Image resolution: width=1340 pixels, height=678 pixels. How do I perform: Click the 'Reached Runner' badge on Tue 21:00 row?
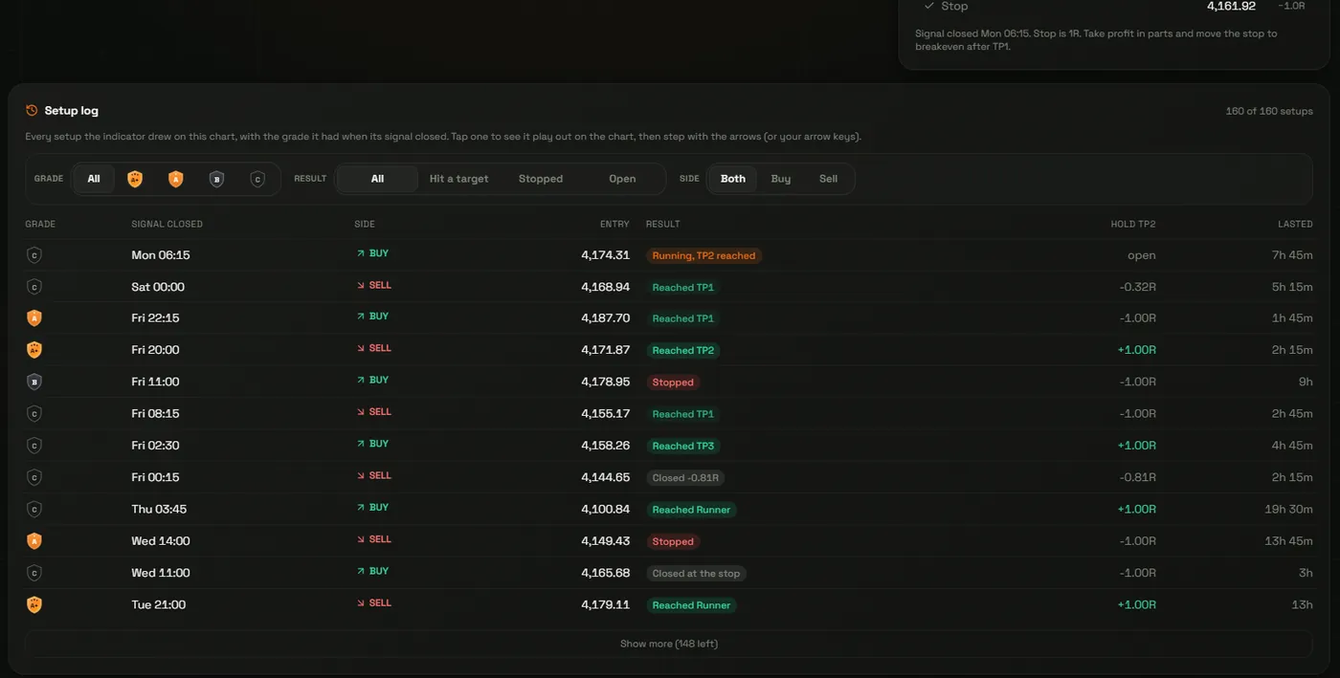[x=691, y=605]
